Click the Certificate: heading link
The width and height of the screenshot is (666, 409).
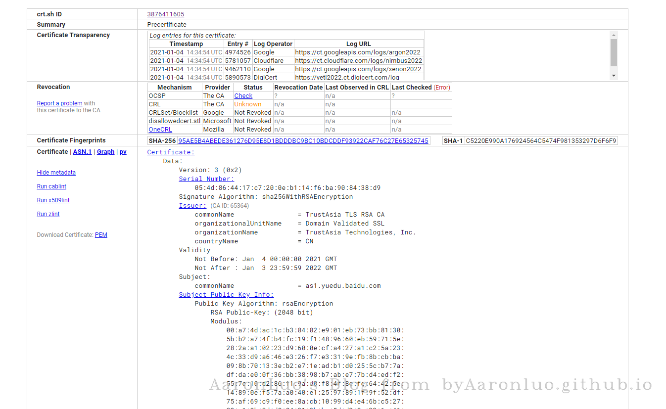tap(171, 152)
